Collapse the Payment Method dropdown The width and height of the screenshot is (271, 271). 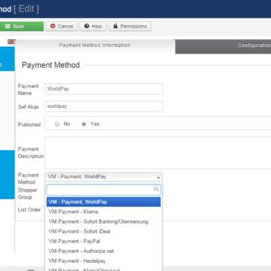click(x=104, y=177)
